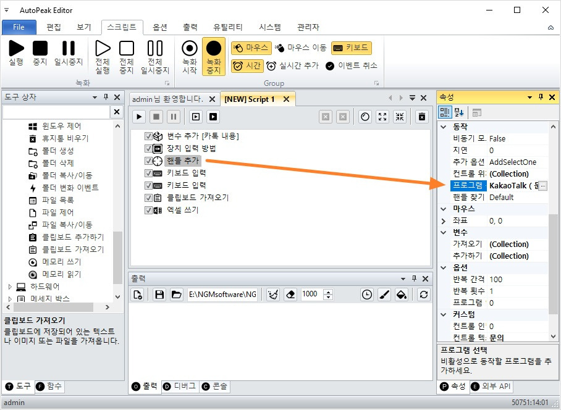The image size is (561, 410).
Task: Expand the 메세지 박스 tree node
Action: 10,298
